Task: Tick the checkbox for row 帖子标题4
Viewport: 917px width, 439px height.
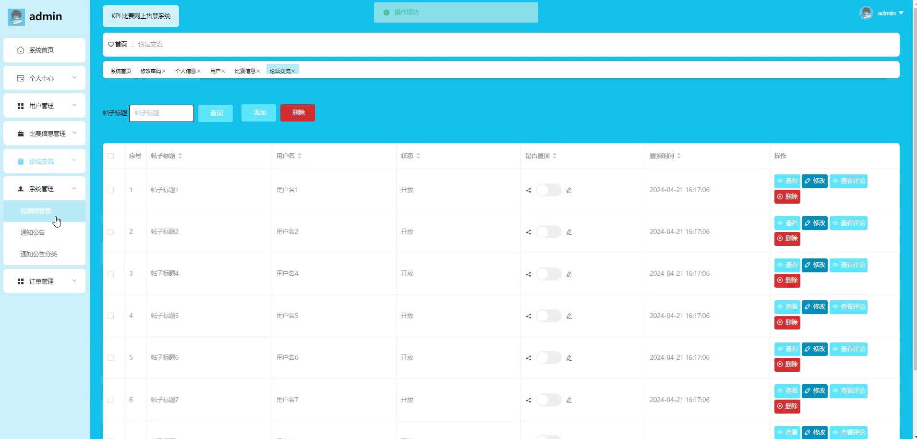Action: pyautogui.click(x=111, y=274)
